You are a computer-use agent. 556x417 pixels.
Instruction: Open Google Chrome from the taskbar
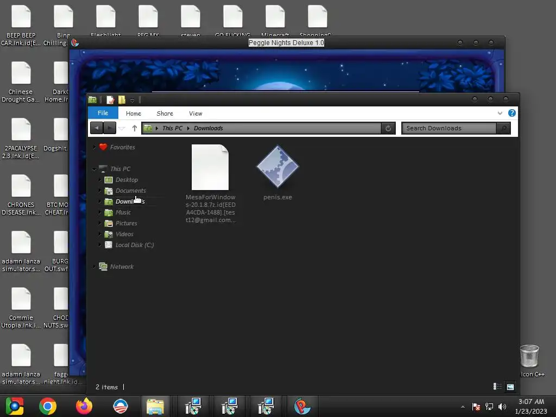[x=48, y=406]
